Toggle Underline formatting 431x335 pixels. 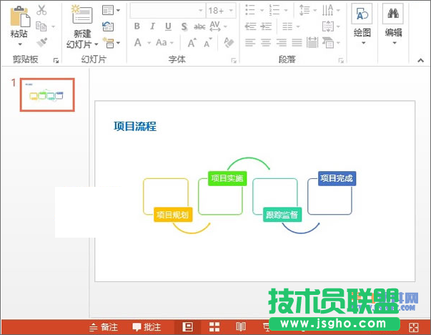click(x=168, y=26)
